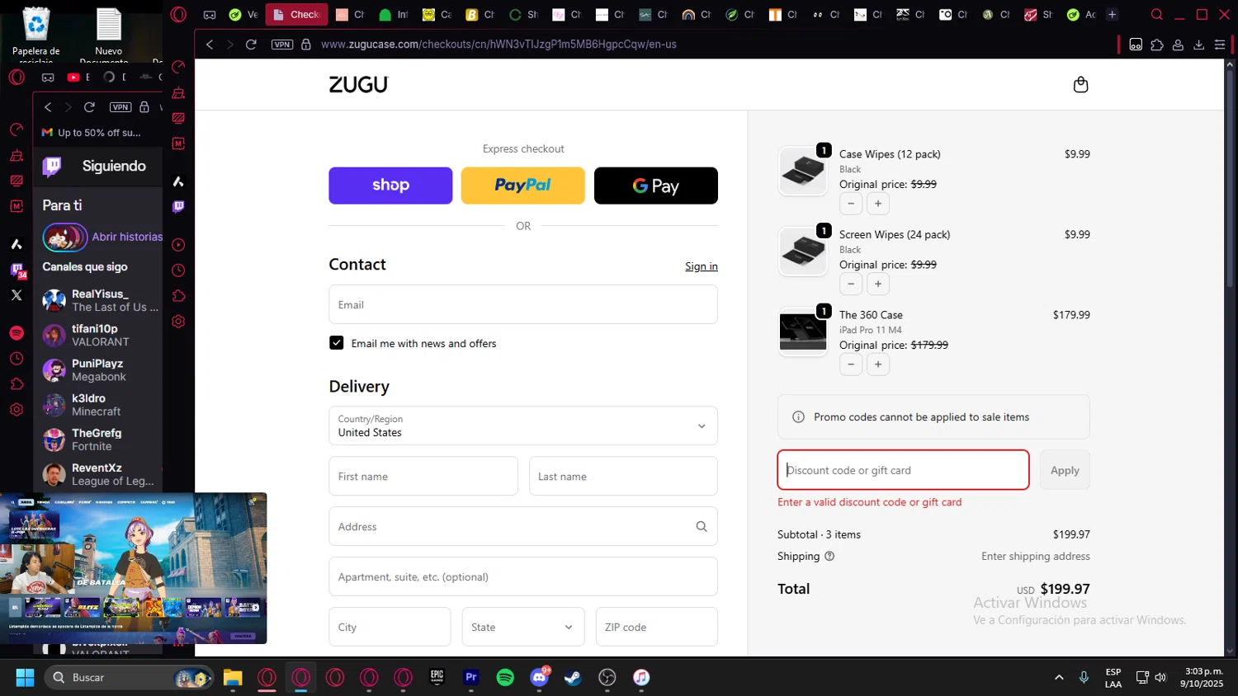The width and height of the screenshot is (1238, 696).
Task: Open Easy Setup icon at toolbar end
Action: coord(1220,45)
